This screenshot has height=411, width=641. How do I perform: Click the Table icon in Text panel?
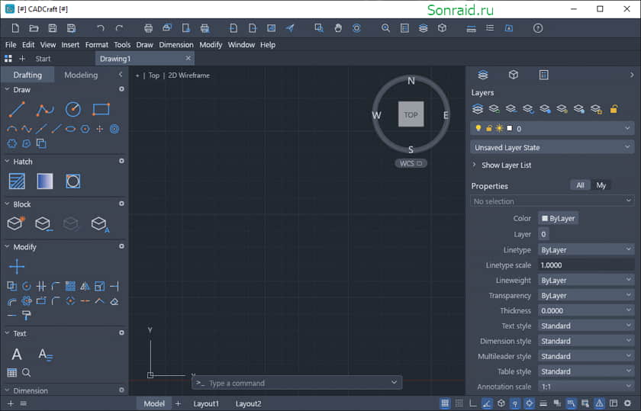click(12, 373)
